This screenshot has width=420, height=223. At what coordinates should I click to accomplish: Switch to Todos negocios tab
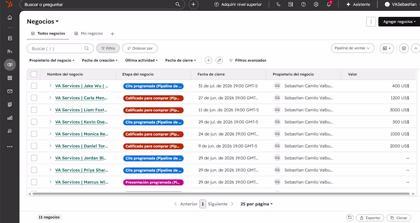pos(48,34)
